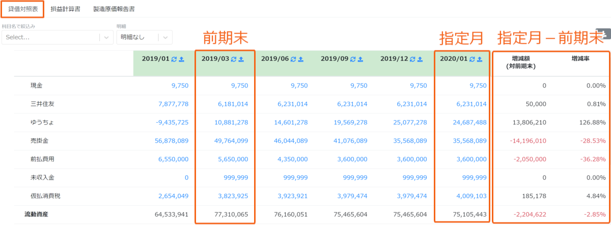Image resolution: width=611 pixels, height=225 pixels.
Task: Open 三井住友 value 7,877,778
Action: click(x=174, y=104)
